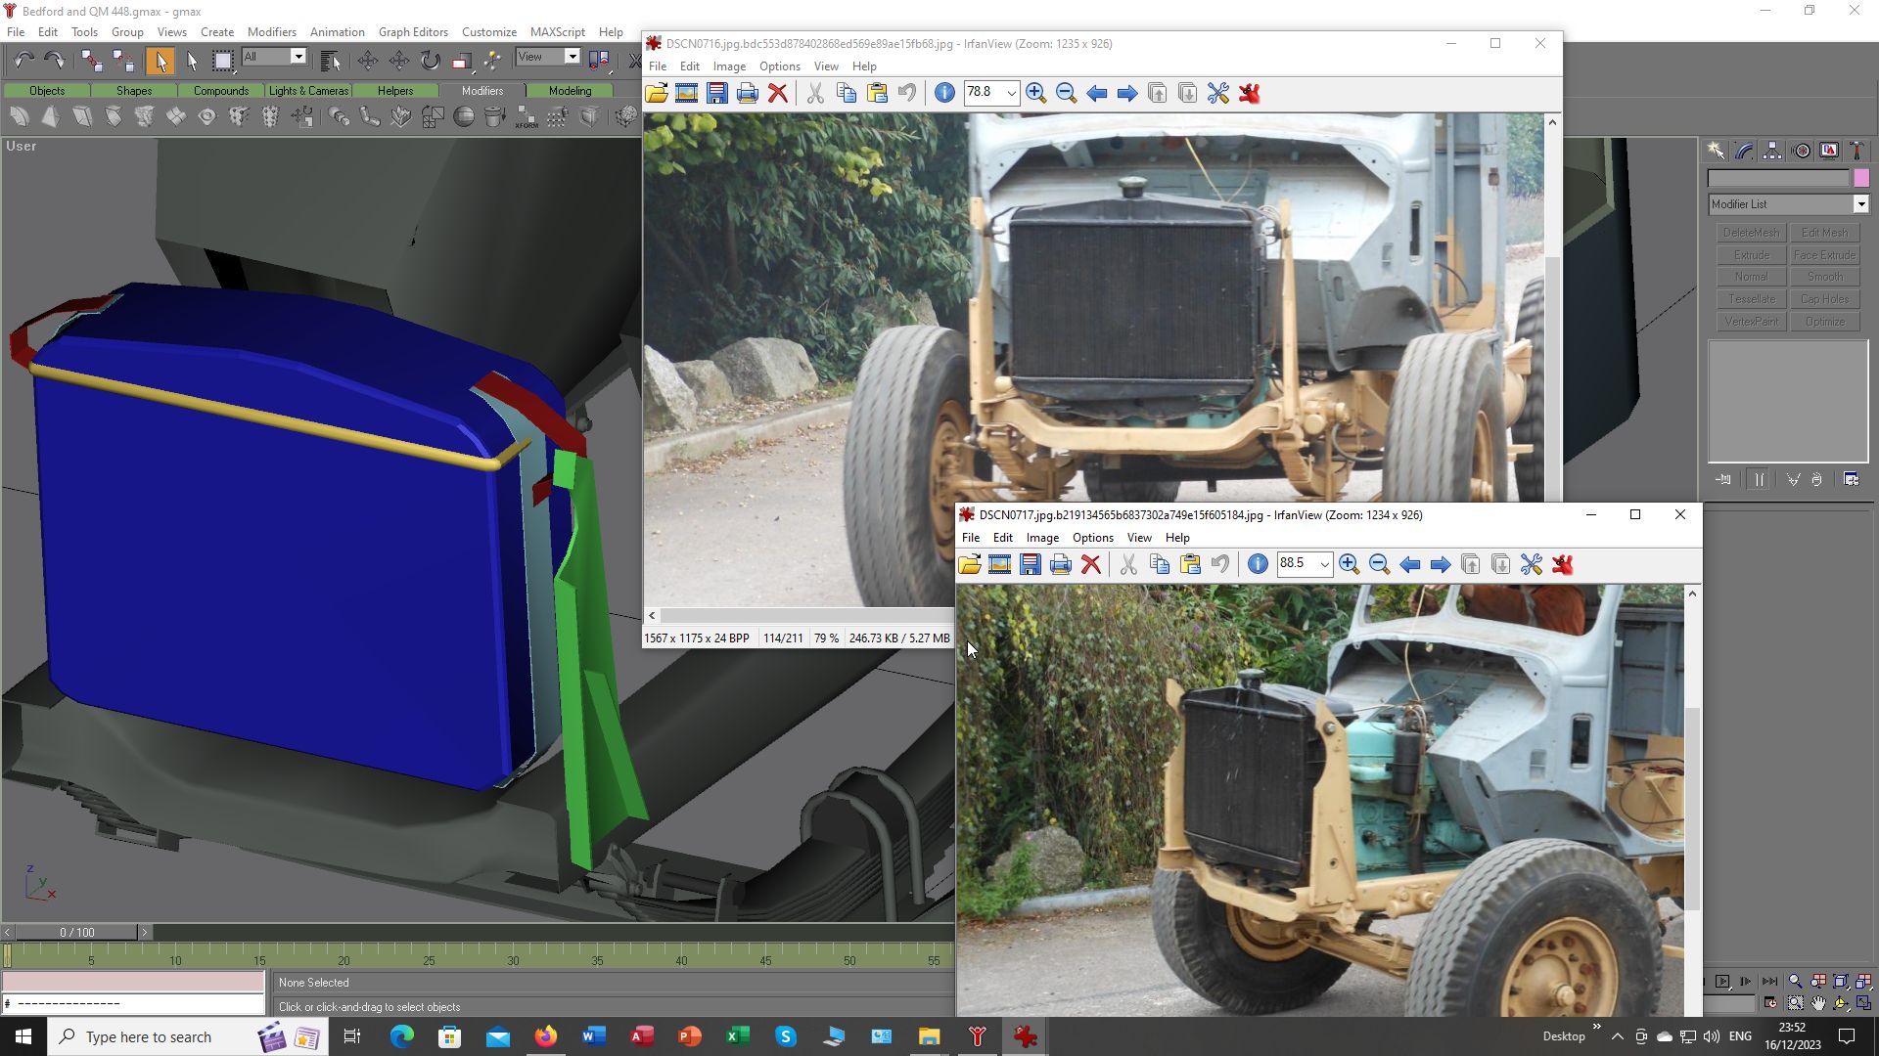Screen dimensions: 1879x1056
Task: Open the 88.5 zoom percentage dropdown
Action: [x=1324, y=565]
